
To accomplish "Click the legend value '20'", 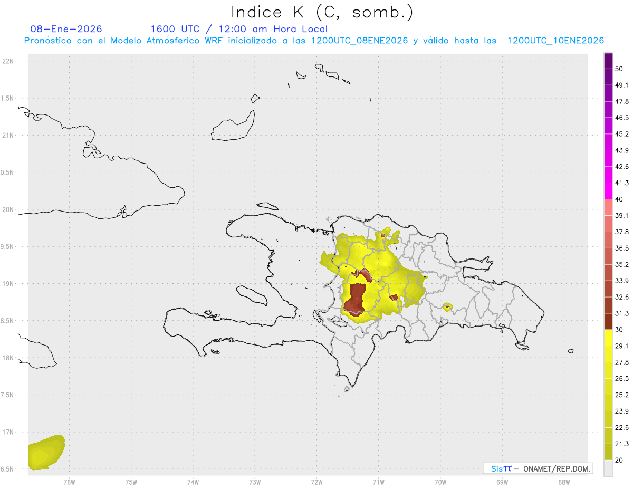I will coord(619,460).
